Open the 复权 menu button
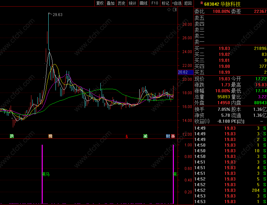 pos(100,3)
